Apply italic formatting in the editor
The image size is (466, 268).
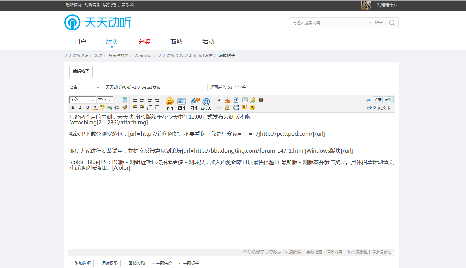(x=80, y=107)
